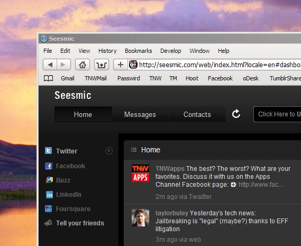Open the File menu
The height and width of the screenshot is (246, 301).
click(x=48, y=51)
